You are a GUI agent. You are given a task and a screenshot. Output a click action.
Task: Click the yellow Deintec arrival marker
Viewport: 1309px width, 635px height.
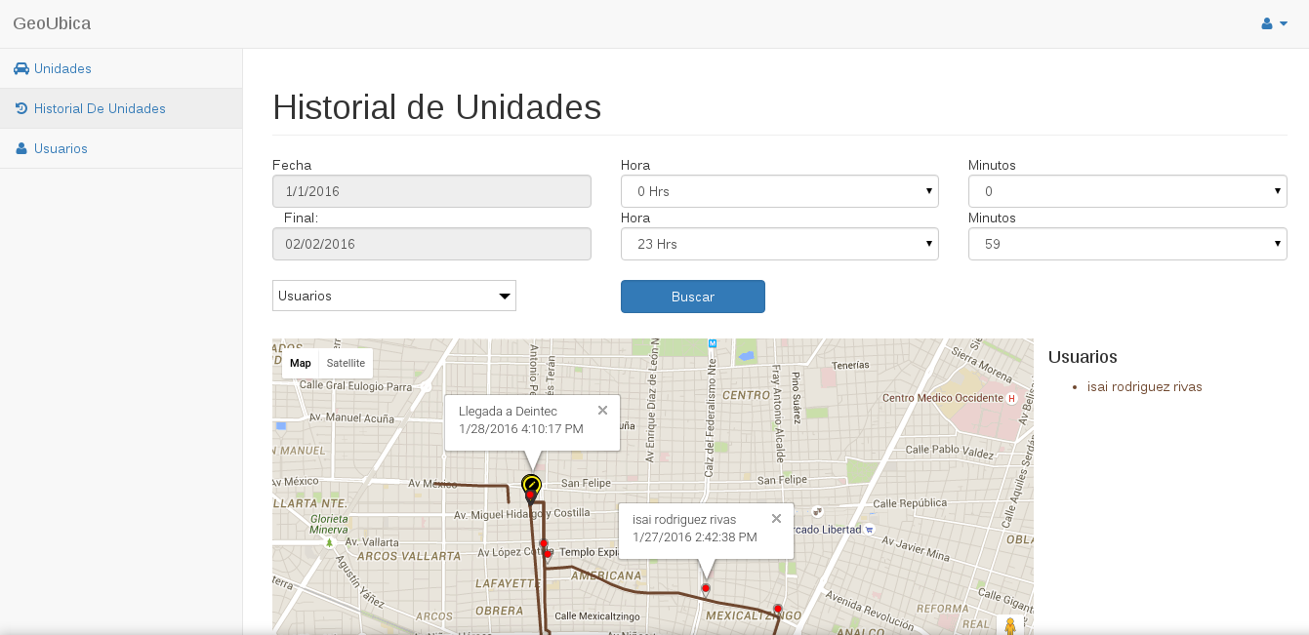pos(531,484)
